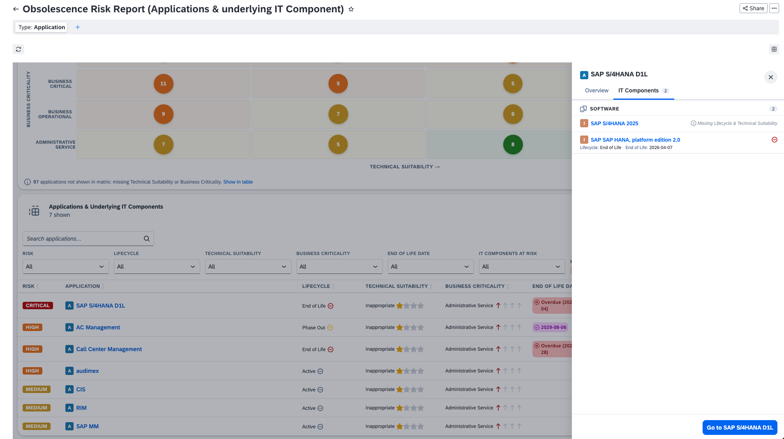Open the Lifecycle filter dropdown
This screenshot has height=439, width=784.
157,267
